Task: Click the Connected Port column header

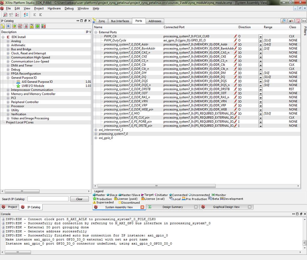Action: pyautogui.click(x=200, y=27)
